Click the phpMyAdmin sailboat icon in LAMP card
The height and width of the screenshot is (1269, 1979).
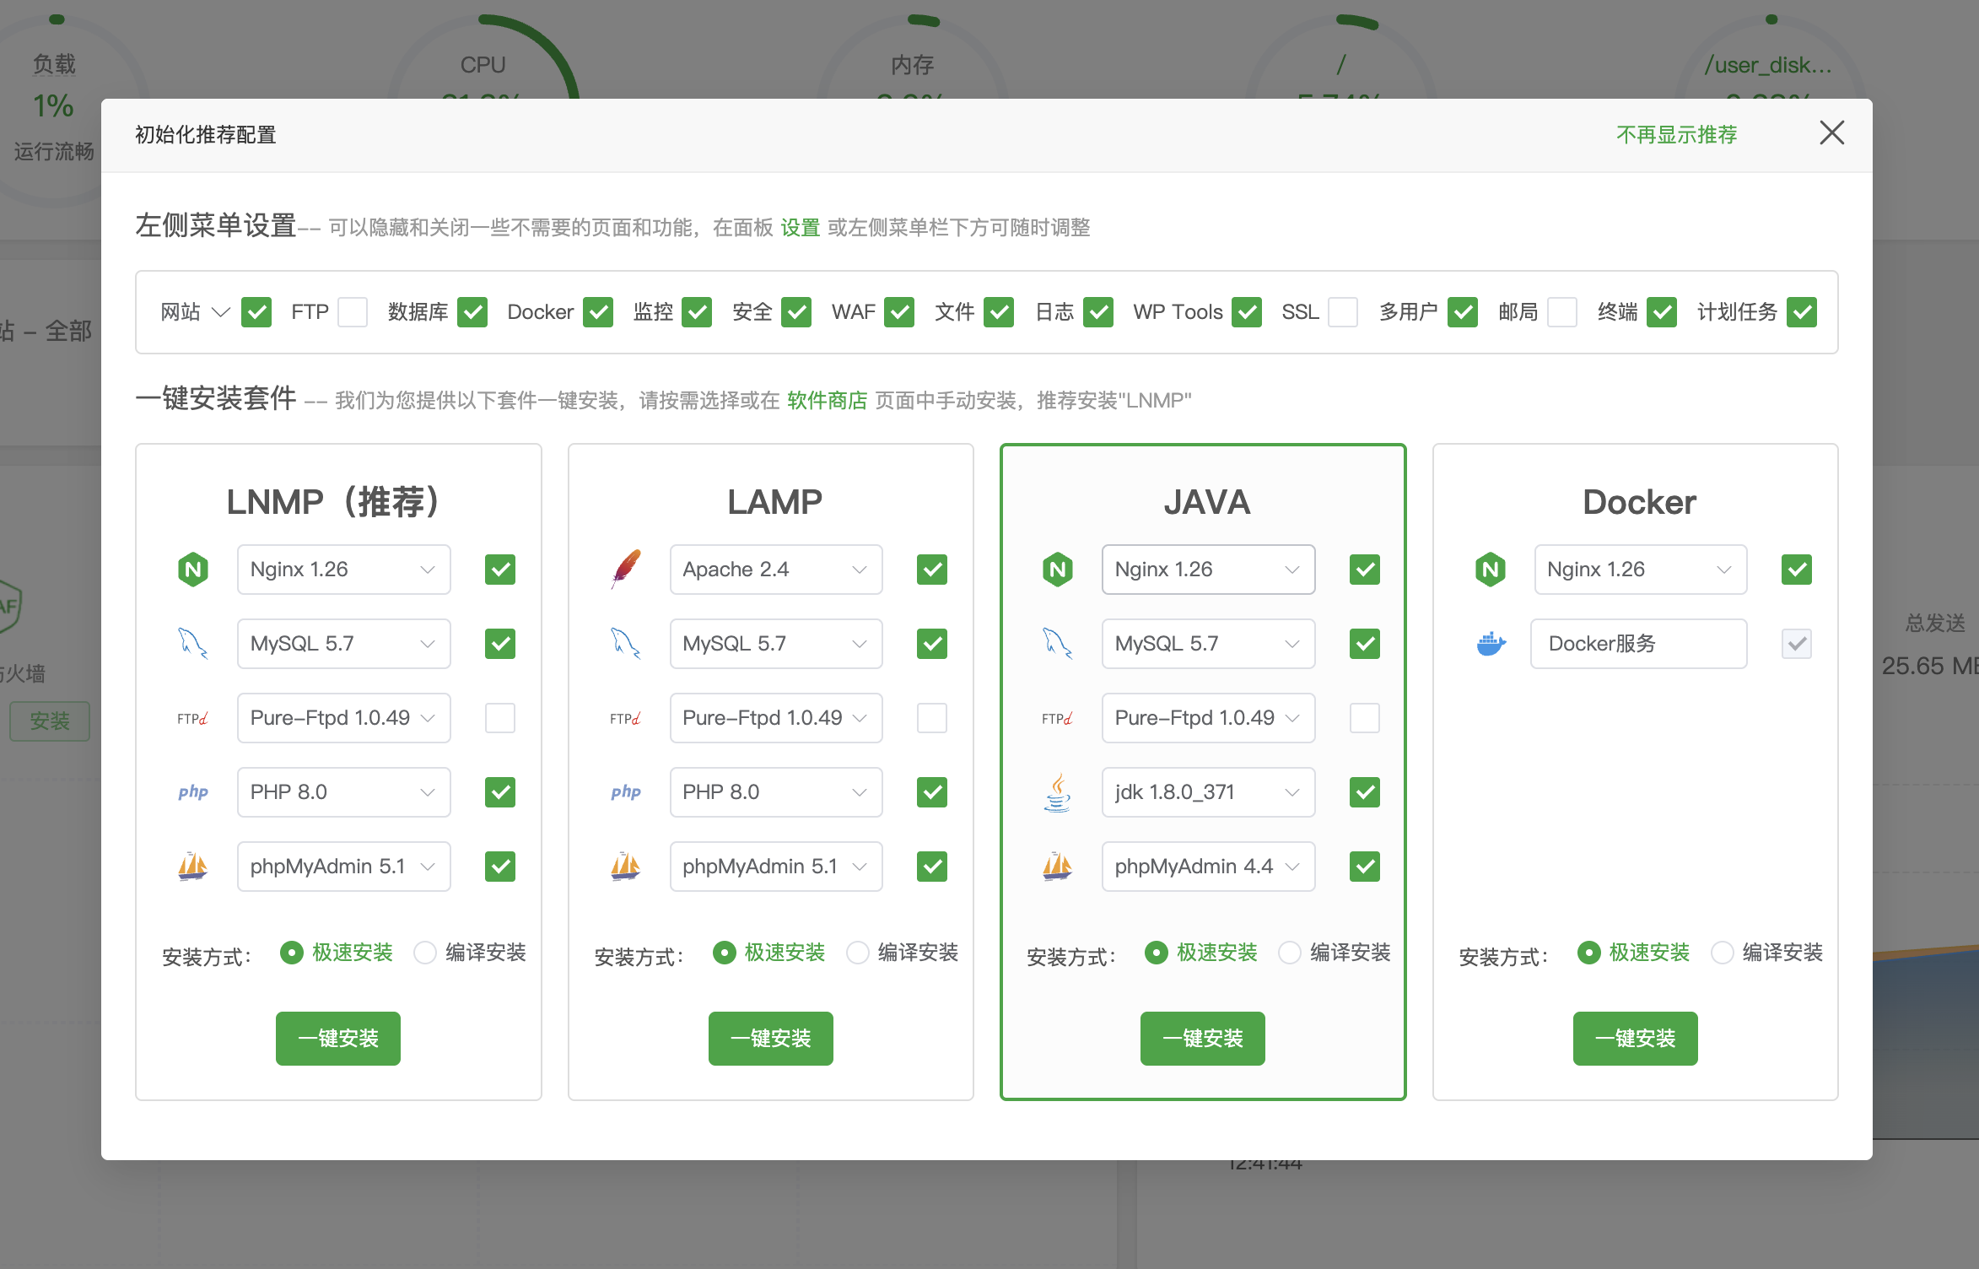point(626,867)
